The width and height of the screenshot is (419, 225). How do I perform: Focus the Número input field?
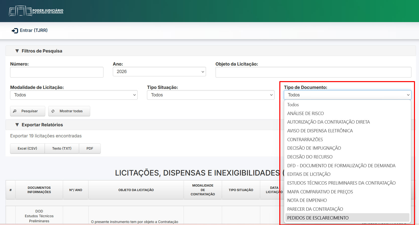click(57, 72)
